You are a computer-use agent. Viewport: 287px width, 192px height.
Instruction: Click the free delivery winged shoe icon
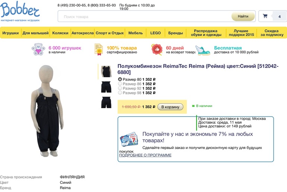click(204, 50)
